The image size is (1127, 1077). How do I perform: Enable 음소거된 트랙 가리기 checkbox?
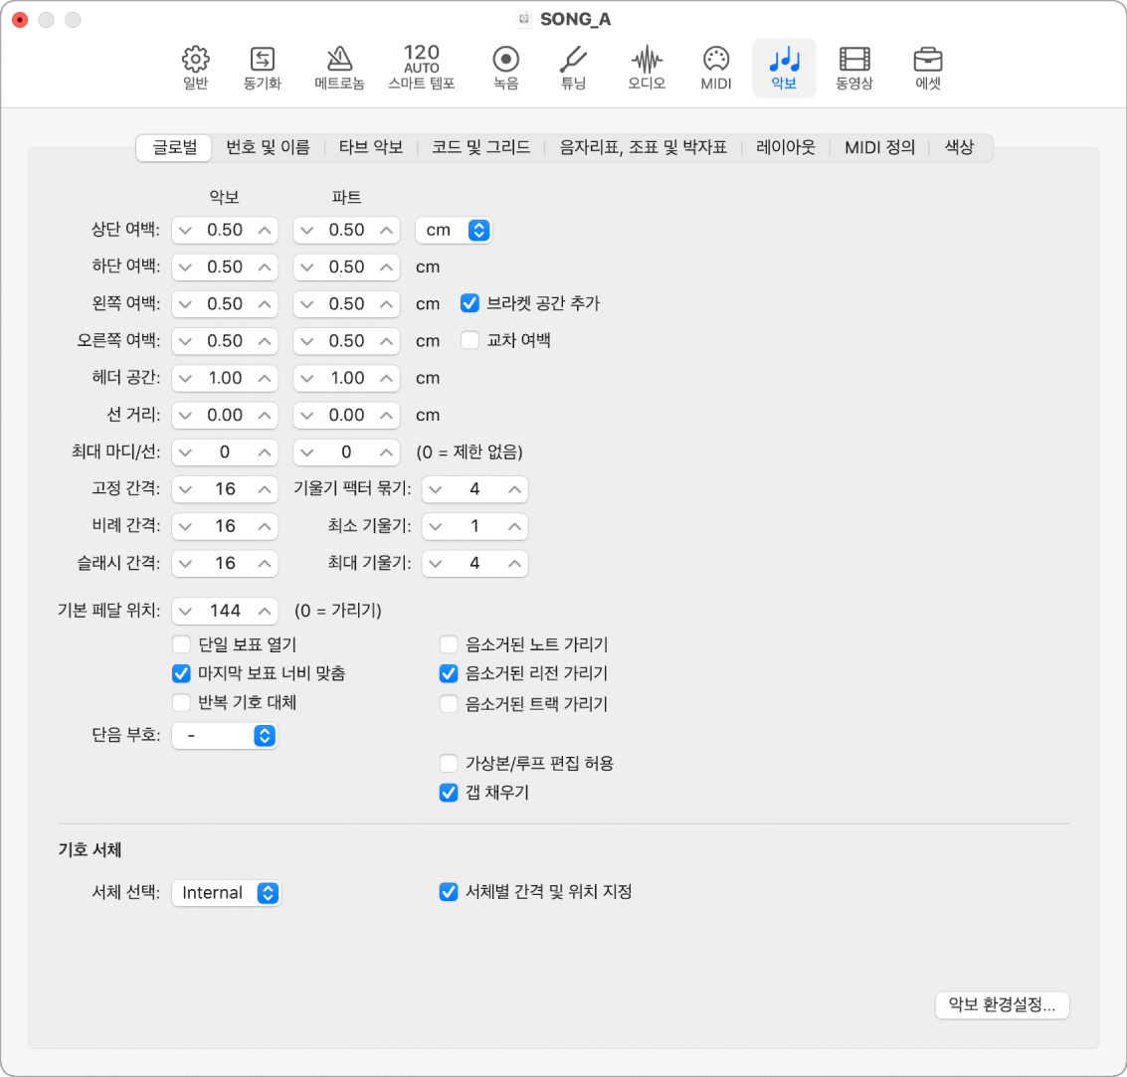pos(449,703)
